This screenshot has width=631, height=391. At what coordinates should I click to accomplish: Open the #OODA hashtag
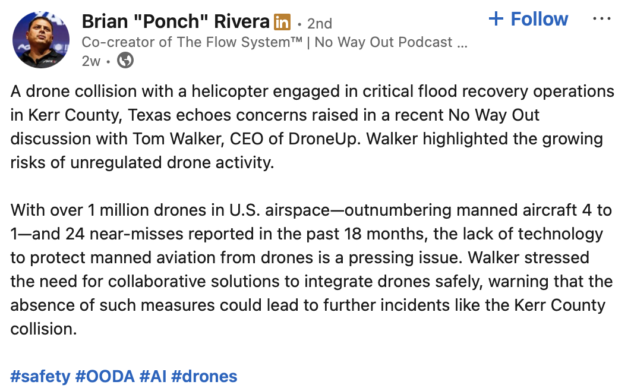point(105,377)
